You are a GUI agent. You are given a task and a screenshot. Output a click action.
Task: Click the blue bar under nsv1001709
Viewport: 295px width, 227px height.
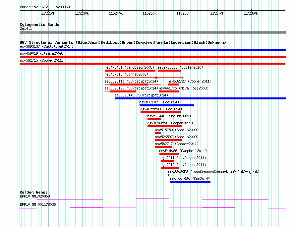pos(167,105)
